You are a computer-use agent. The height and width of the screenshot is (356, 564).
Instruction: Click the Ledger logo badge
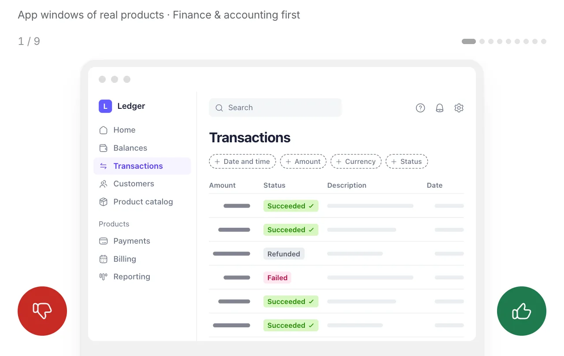click(x=105, y=106)
